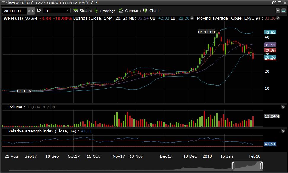288x173 pixels.
Task: Pop out the chart window
Action: 274,3
